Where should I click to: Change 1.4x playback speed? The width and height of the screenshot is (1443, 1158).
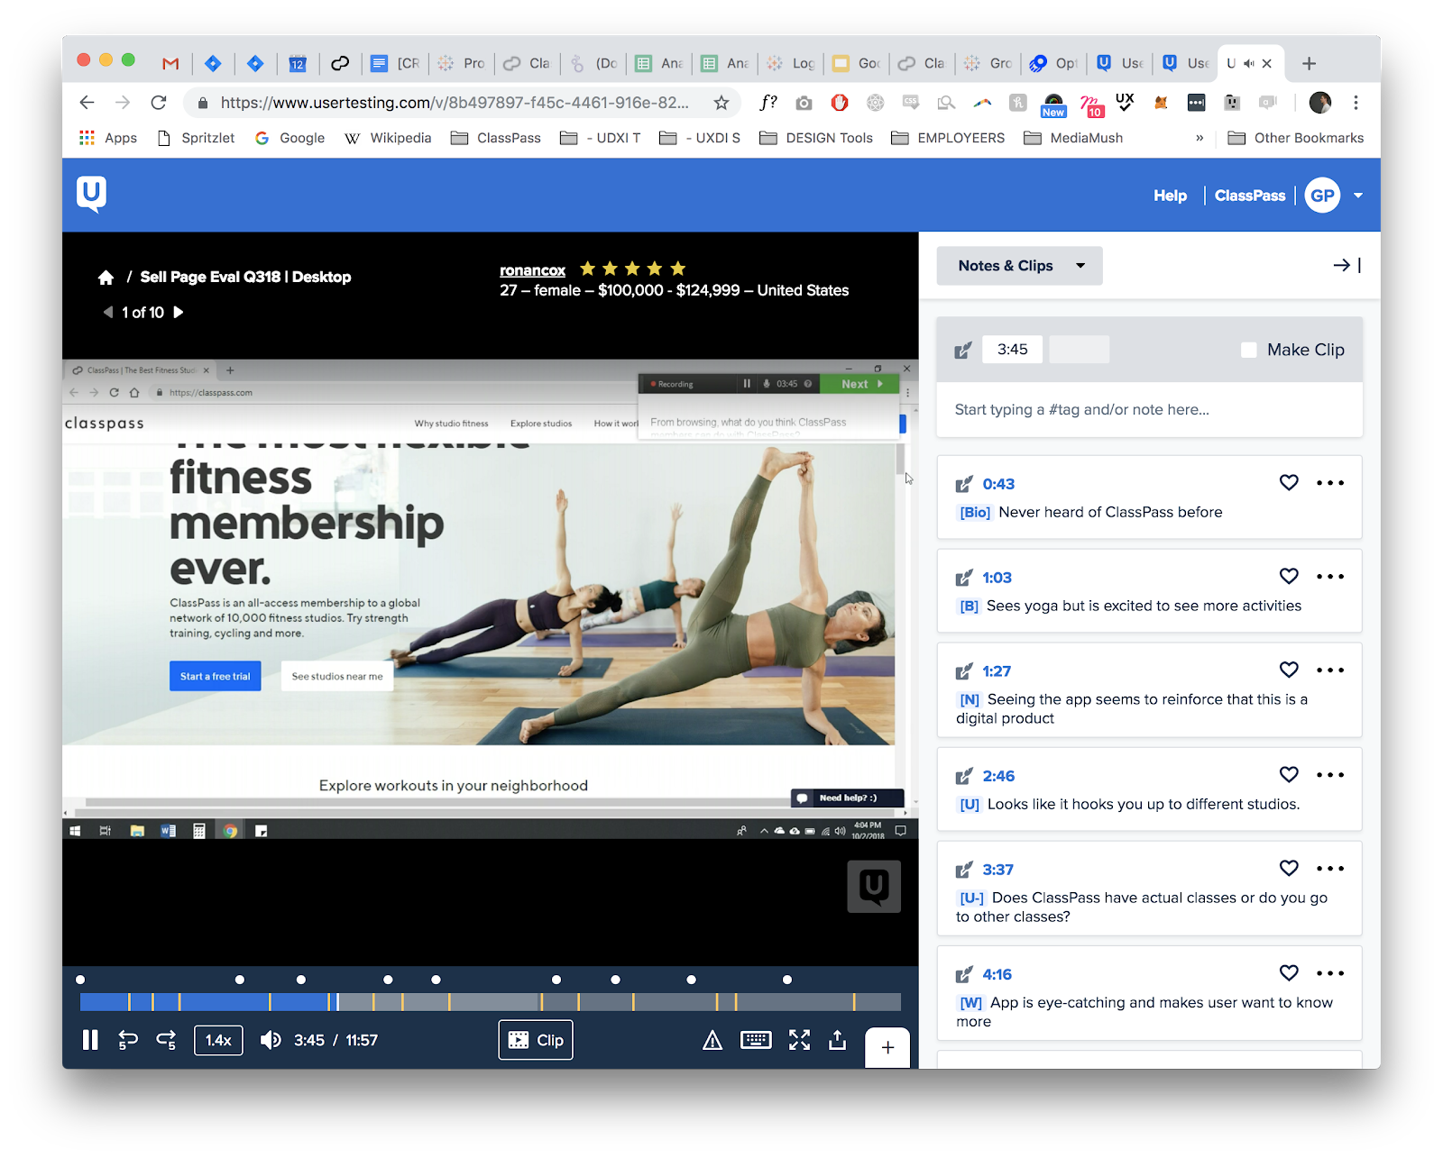click(x=218, y=1040)
